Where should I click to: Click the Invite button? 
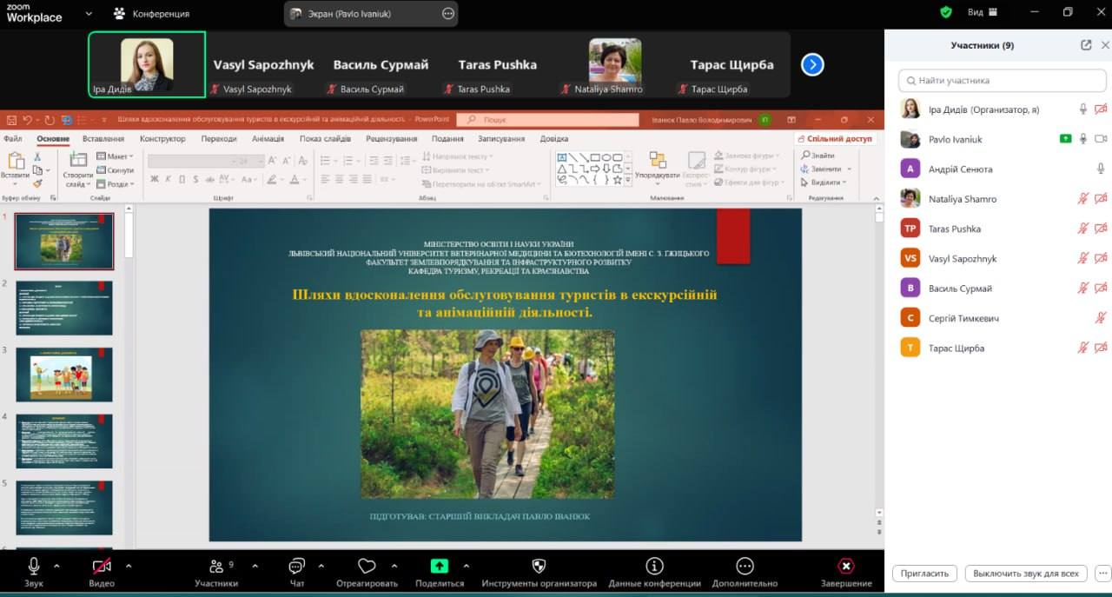pos(924,574)
